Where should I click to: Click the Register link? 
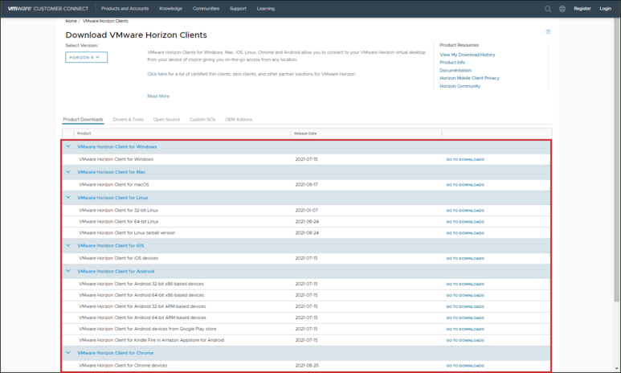582,8
